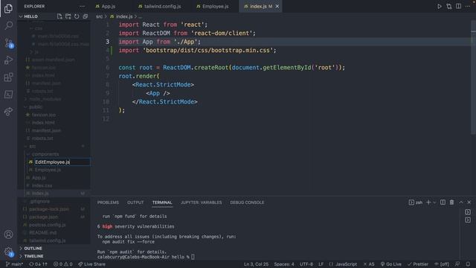The width and height of the screenshot is (476, 268).
Task: Kill the terminal with trash icon
Action: click(451, 202)
